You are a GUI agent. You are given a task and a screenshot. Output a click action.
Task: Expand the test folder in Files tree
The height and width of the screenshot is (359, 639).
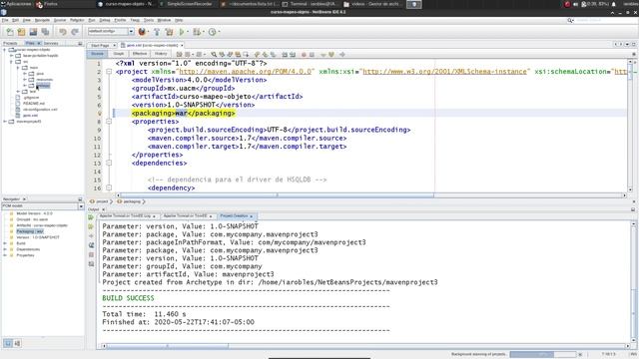pos(18,92)
